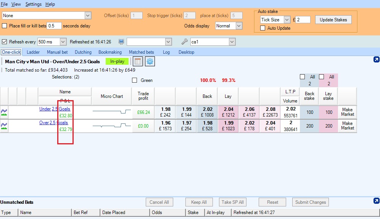Viewport: 380px width, 219px height.
Task: Open the ca1 configuration dropdown
Action: click(232, 42)
